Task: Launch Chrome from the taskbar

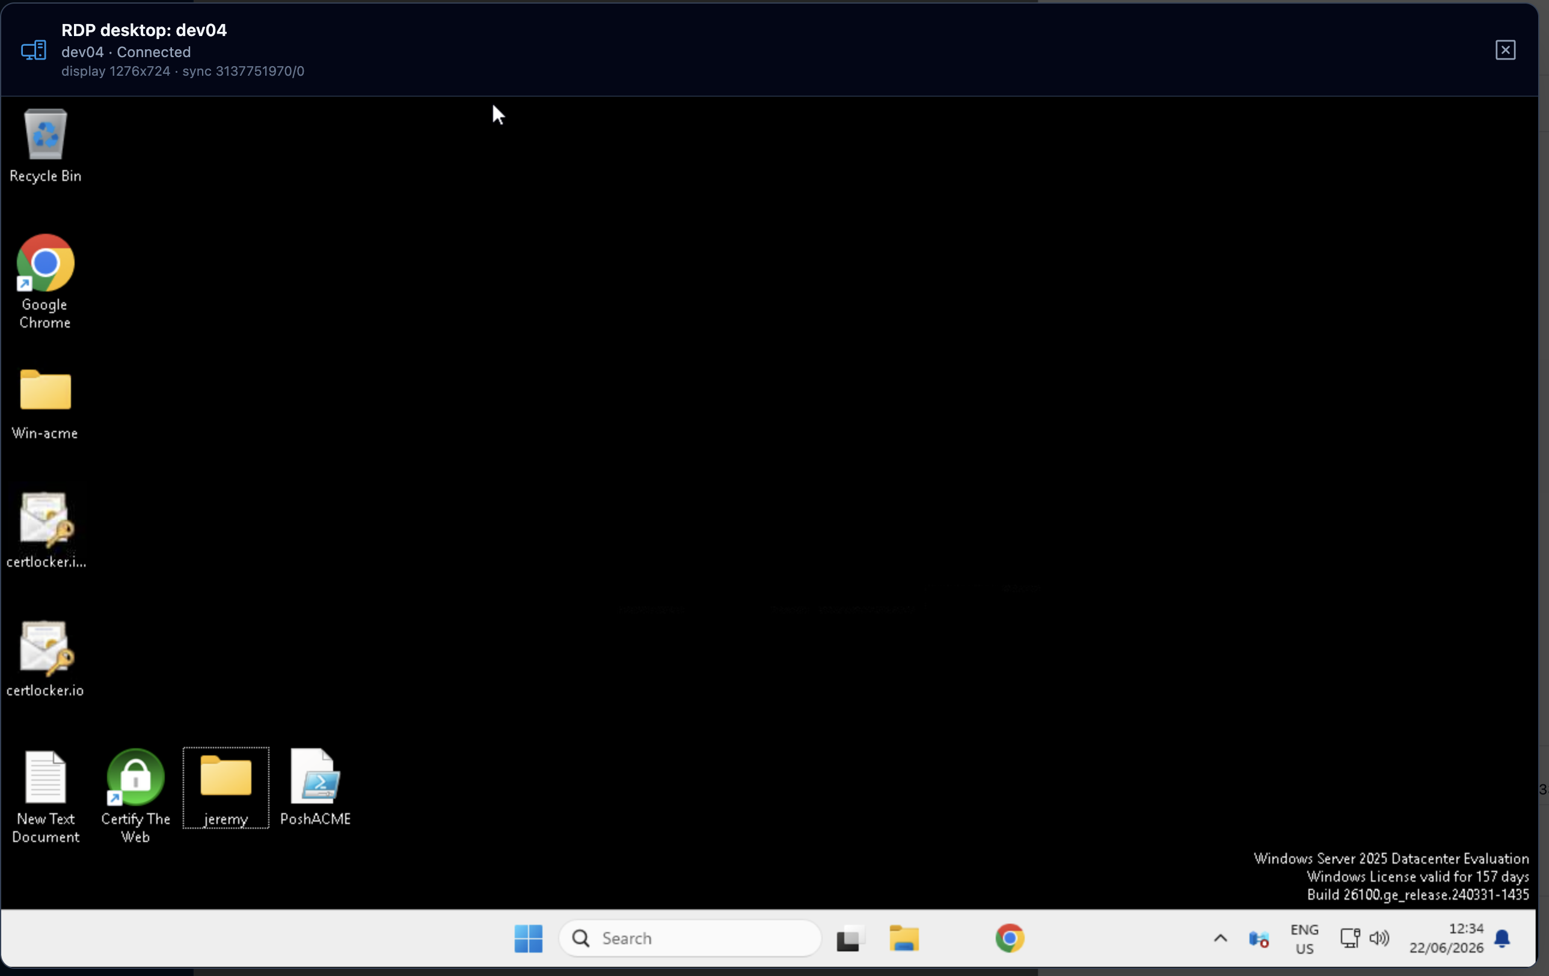Action: pos(1010,939)
